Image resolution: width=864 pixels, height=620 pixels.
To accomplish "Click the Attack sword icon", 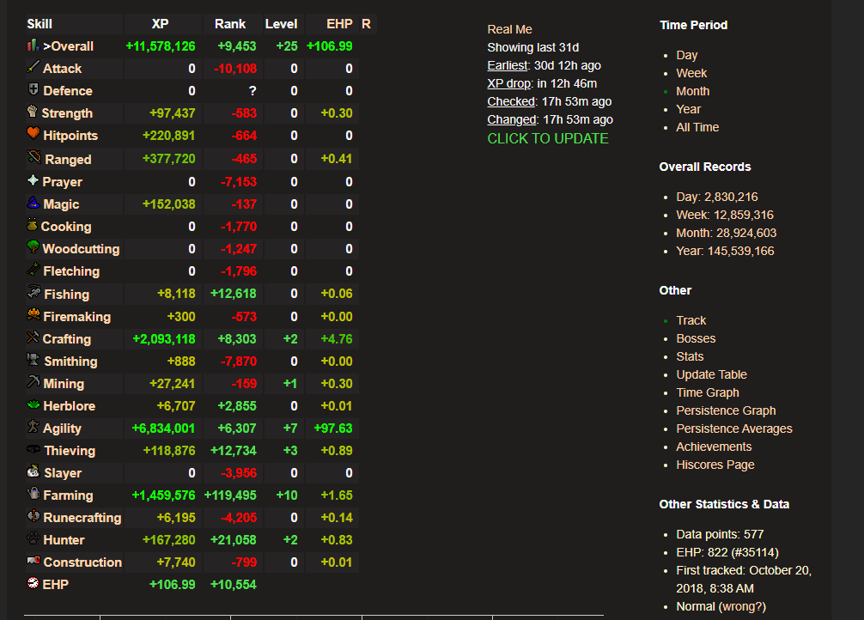I will [33, 67].
